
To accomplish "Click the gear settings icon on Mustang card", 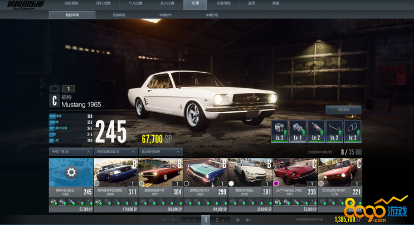I will (71, 172).
